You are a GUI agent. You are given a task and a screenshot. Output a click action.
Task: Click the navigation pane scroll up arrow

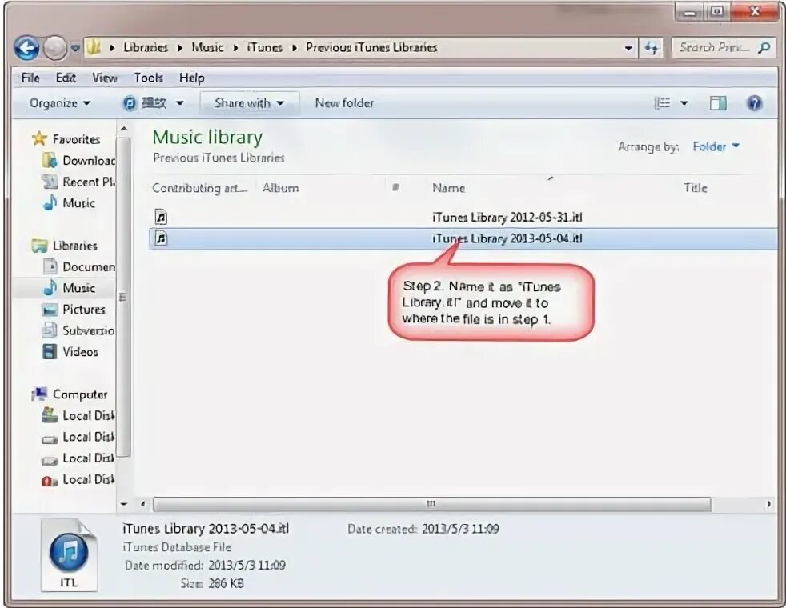[124, 129]
